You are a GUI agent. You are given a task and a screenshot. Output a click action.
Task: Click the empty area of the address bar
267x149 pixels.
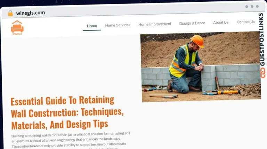[139, 11]
